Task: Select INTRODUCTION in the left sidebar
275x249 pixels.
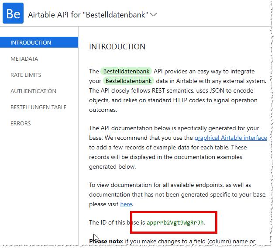Action: (x=31, y=43)
